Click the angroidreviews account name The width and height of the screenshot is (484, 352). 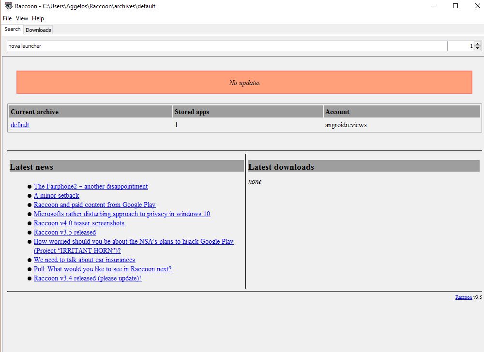click(346, 125)
